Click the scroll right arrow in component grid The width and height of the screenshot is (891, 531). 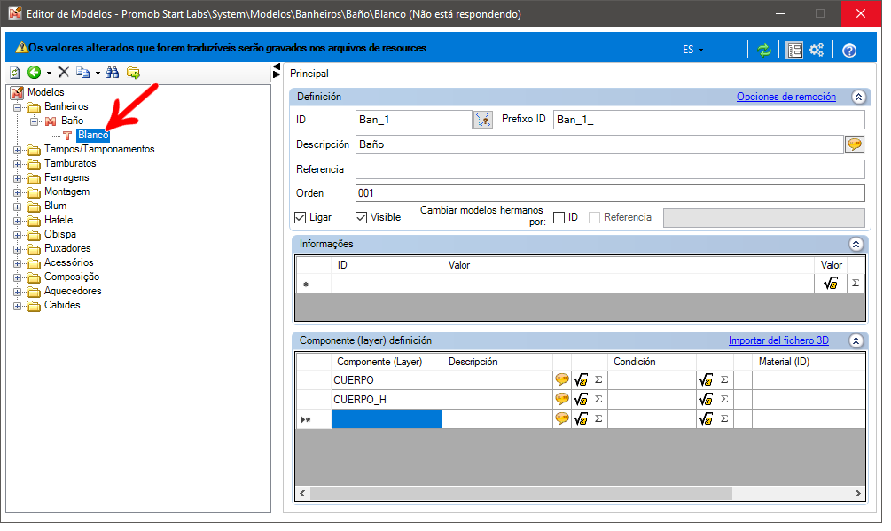(x=857, y=493)
